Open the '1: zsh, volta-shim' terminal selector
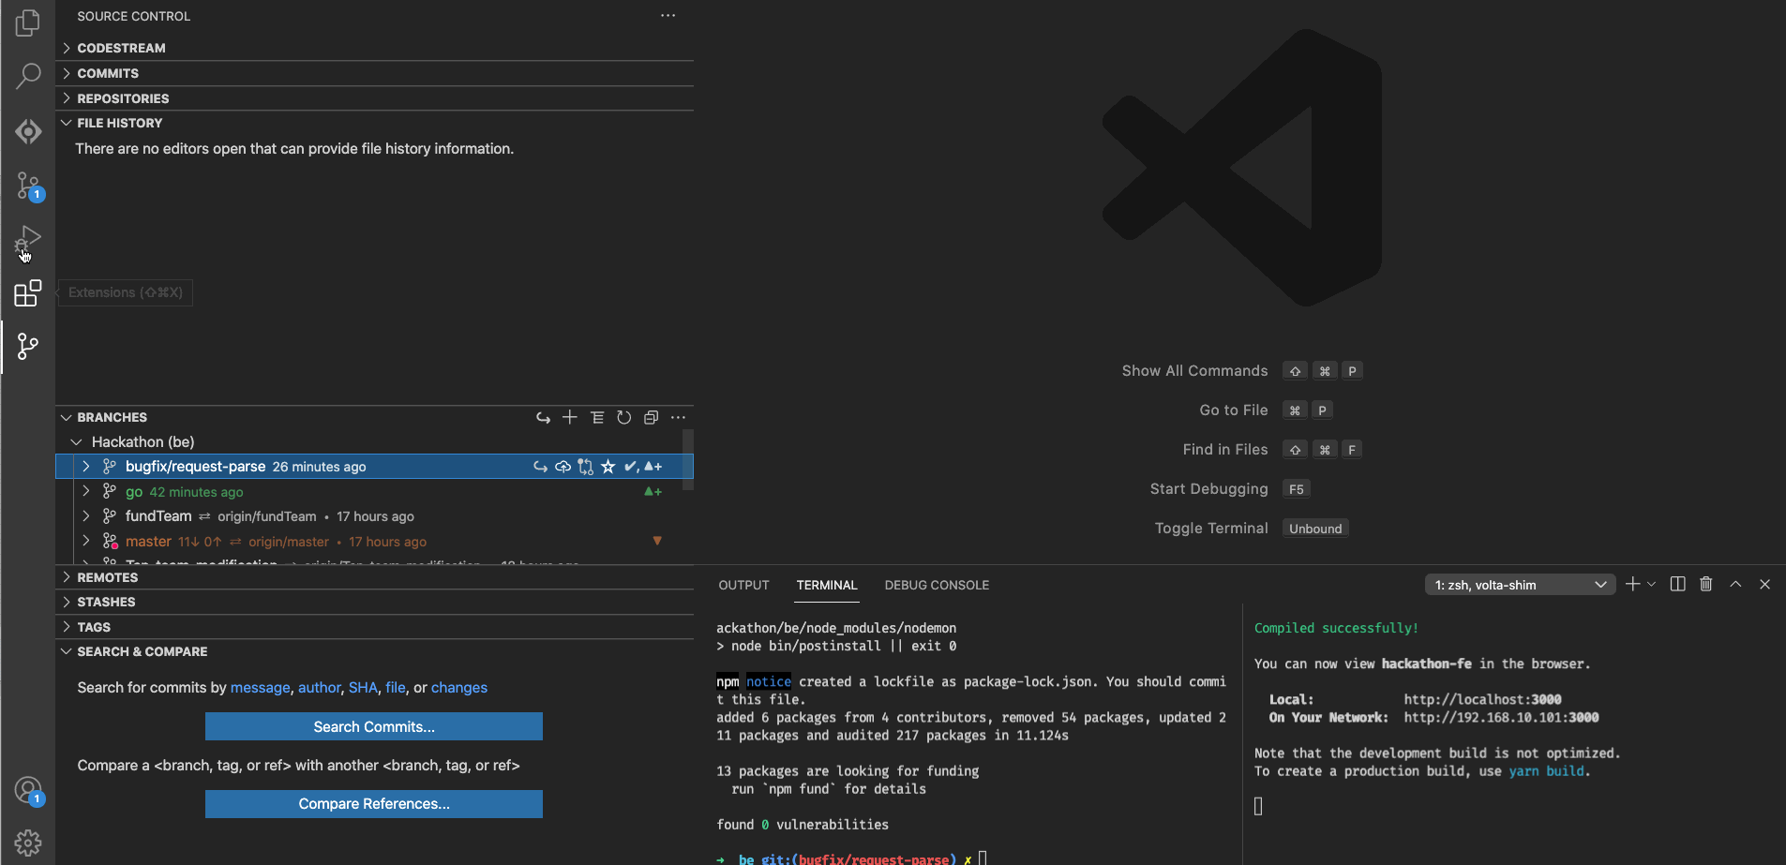 [x=1520, y=585]
